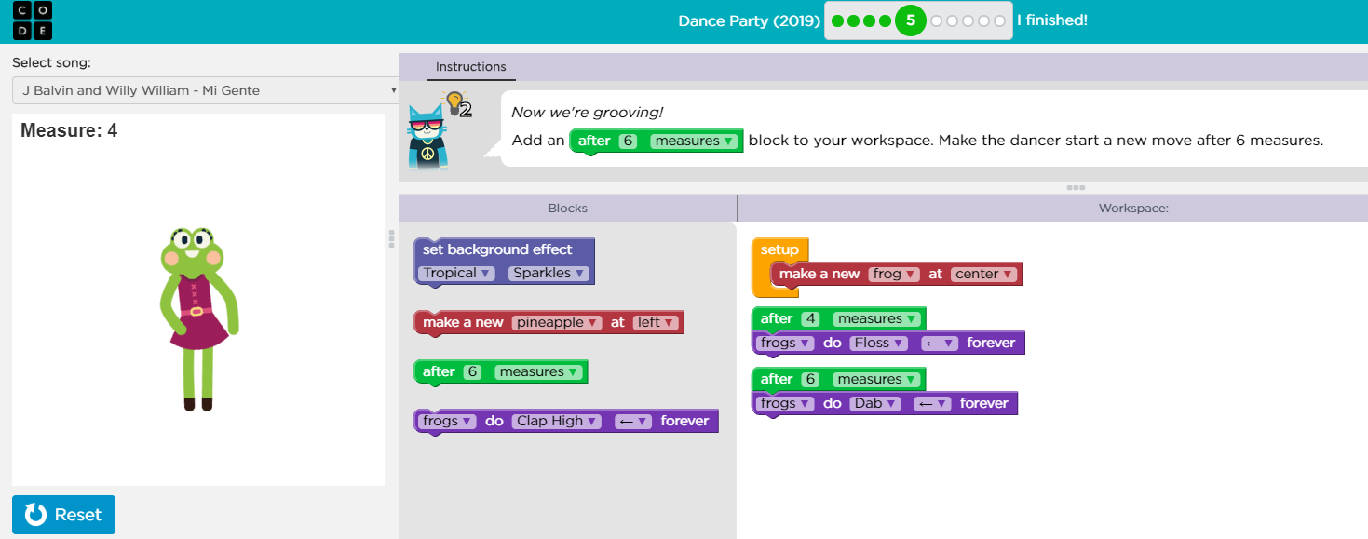This screenshot has width=1368, height=539.
Task: Click the cat instructor avatar
Action: click(x=427, y=138)
